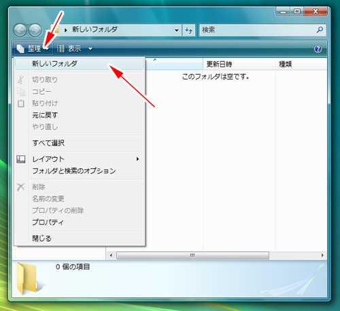The height and width of the screenshot is (311, 340).
Task: Click the Forward navigation arrow button
Action: [35, 30]
